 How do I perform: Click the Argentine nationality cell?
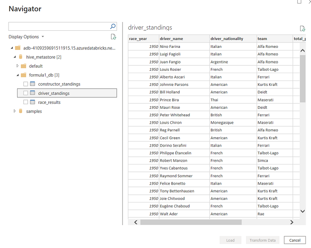pos(233,62)
